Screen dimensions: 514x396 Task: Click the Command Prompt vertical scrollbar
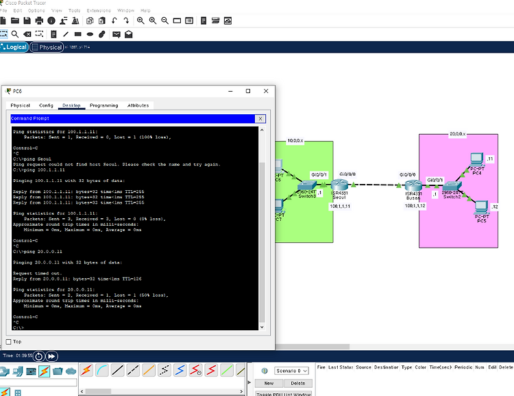pyautogui.click(x=262, y=228)
